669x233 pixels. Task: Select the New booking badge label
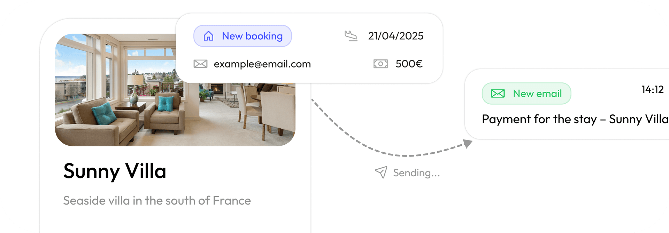[252, 36]
